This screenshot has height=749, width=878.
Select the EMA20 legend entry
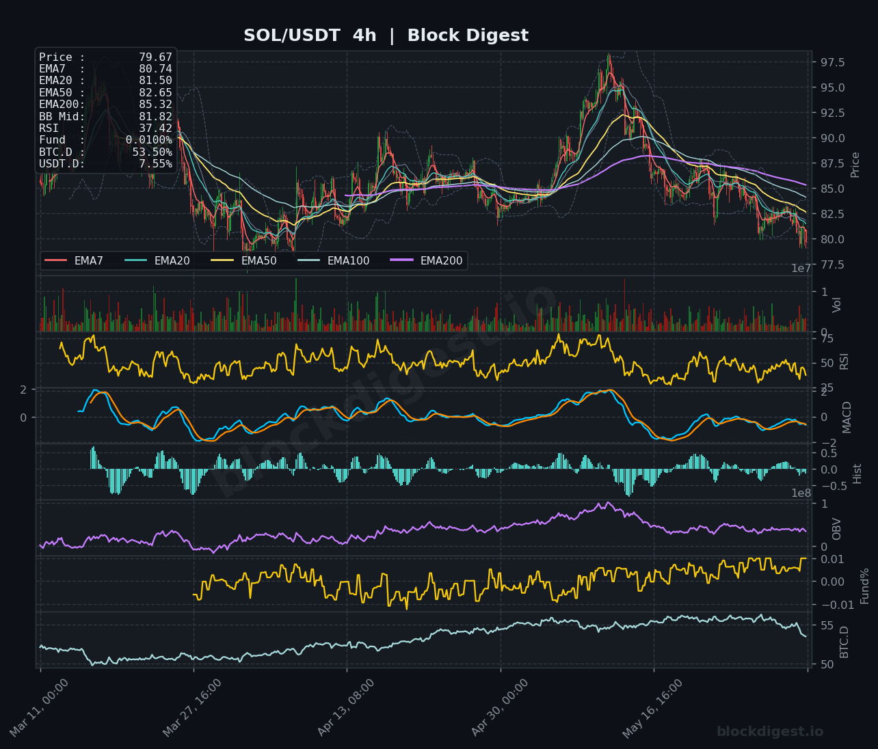pos(158,260)
